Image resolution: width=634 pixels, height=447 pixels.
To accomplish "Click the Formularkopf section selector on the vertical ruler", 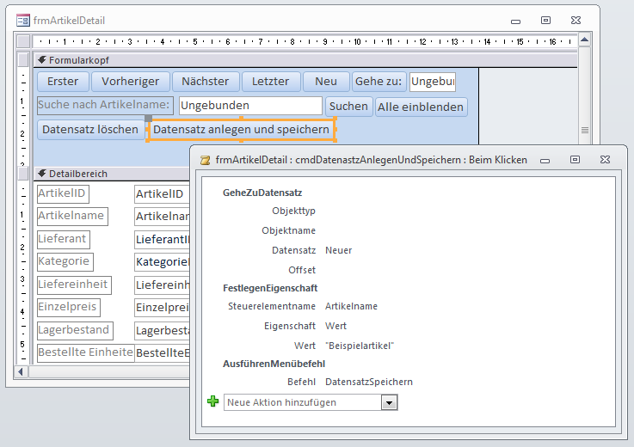I will (23, 60).
